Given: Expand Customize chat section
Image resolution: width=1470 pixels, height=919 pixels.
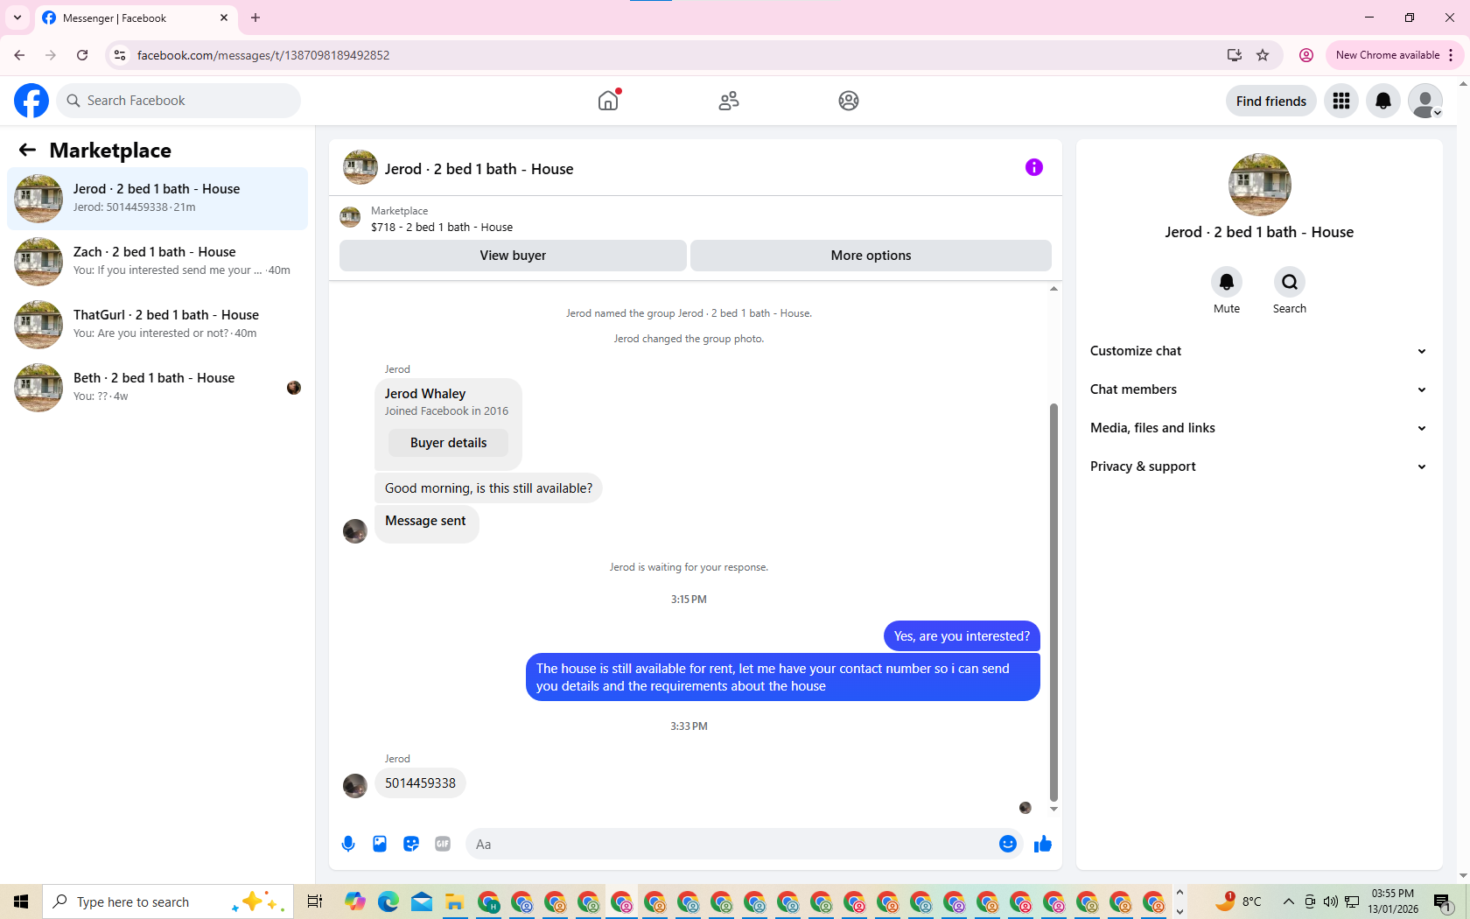Looking at the screenshot, I should 1259,351.
